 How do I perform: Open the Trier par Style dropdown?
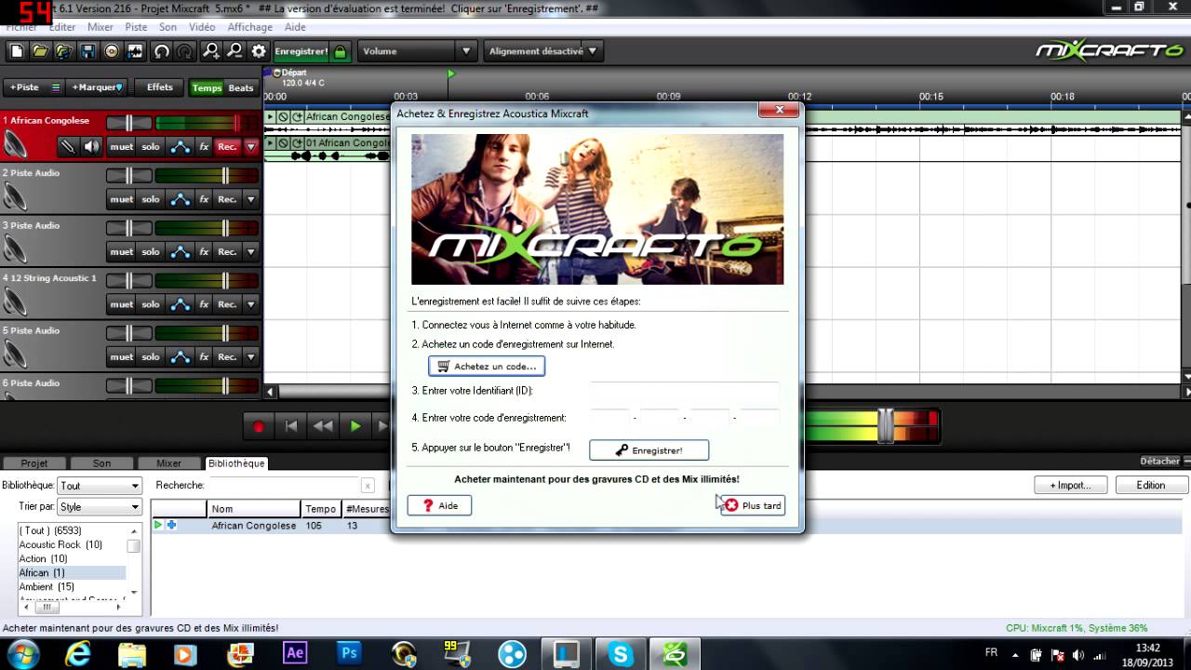100,507
